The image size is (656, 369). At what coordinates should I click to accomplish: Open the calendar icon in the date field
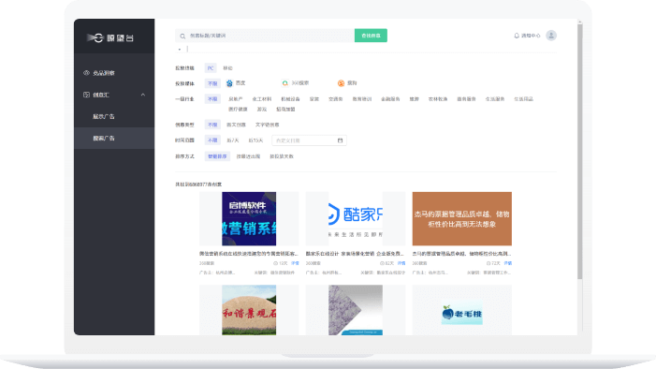point(340,140)
